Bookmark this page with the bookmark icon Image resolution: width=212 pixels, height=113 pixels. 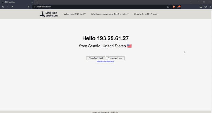(29, 7)
